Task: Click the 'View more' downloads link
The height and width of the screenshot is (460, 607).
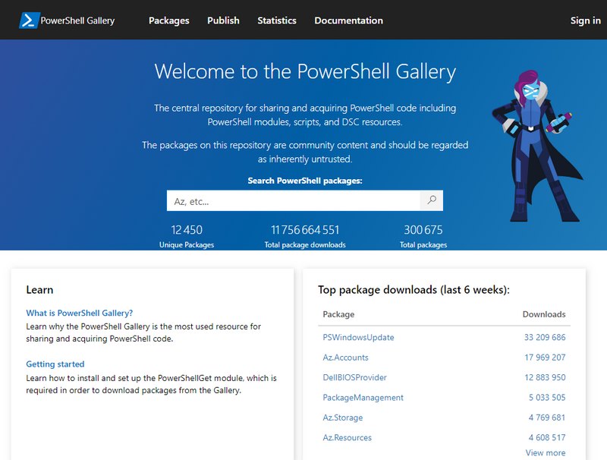Action: [546, 452]
